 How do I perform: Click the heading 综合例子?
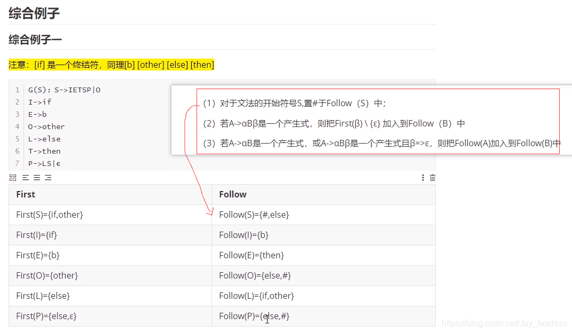[x=34, y=13]
